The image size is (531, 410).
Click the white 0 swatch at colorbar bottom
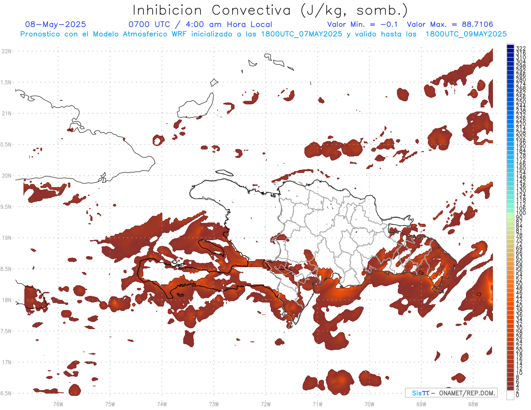pyautogui.click(x=510, y=394)
